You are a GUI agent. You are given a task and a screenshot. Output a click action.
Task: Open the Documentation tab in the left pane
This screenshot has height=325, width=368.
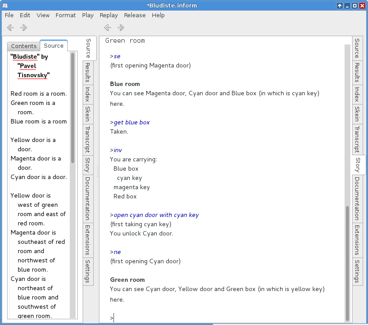coord(87,198)
